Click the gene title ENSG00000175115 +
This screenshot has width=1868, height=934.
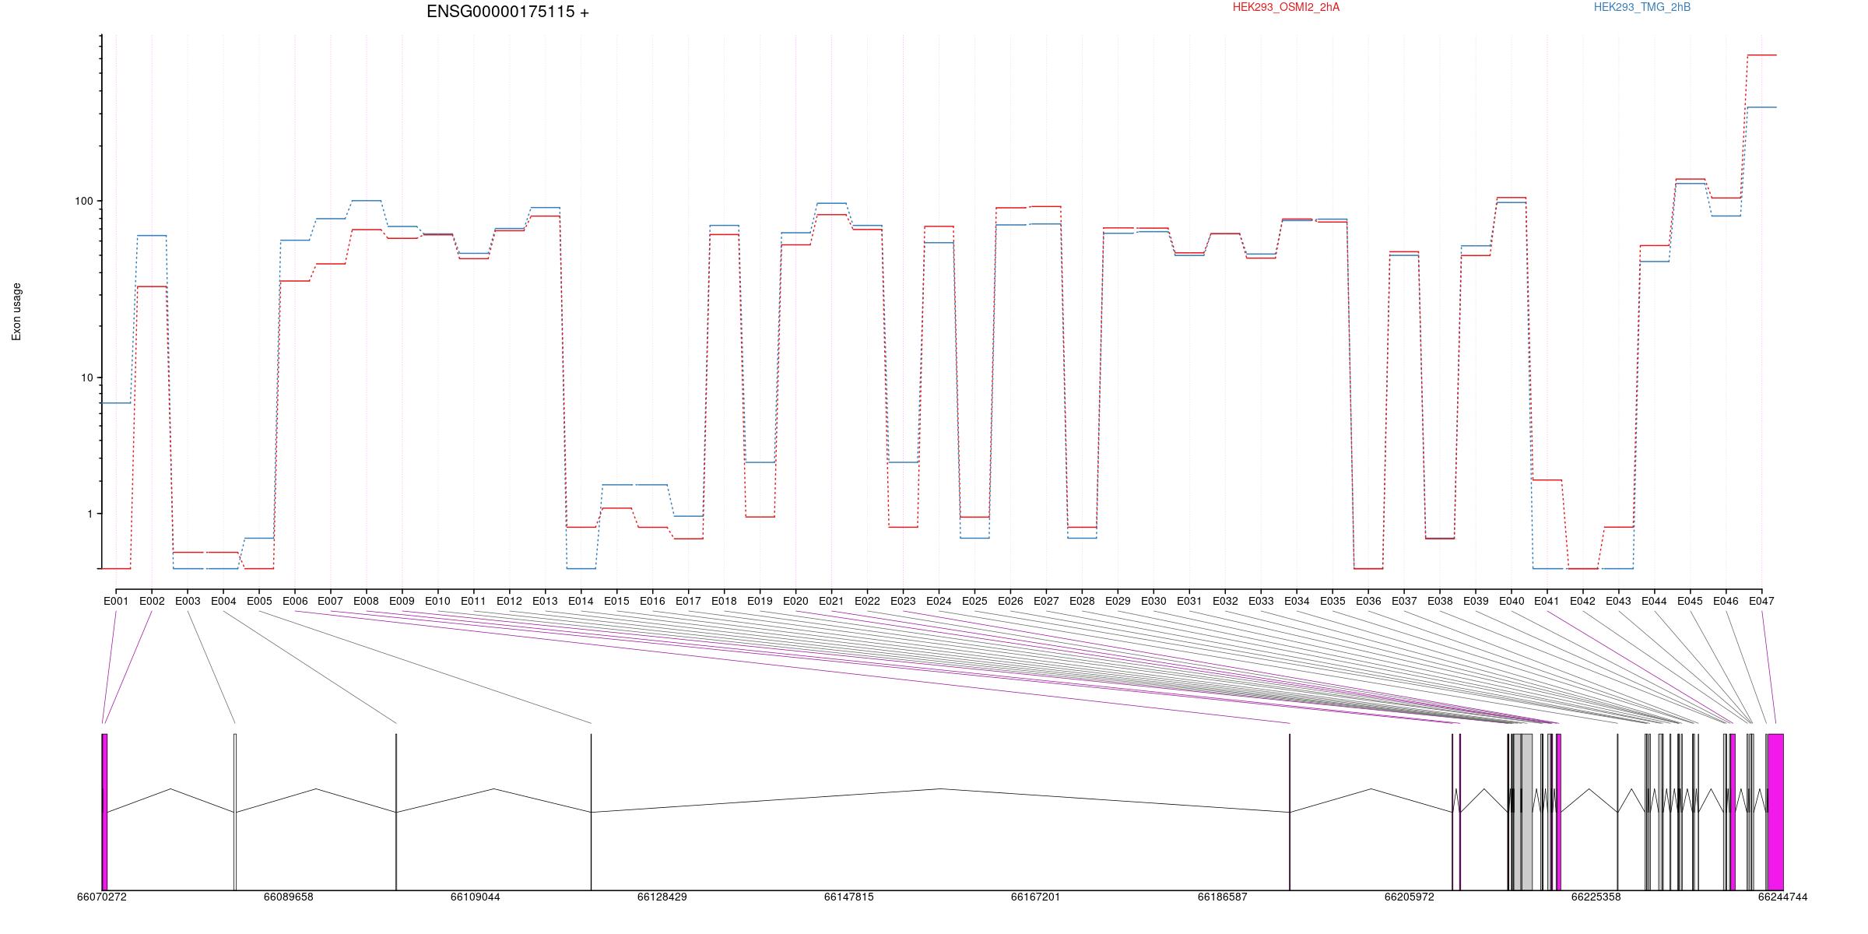tap(507, 12)
